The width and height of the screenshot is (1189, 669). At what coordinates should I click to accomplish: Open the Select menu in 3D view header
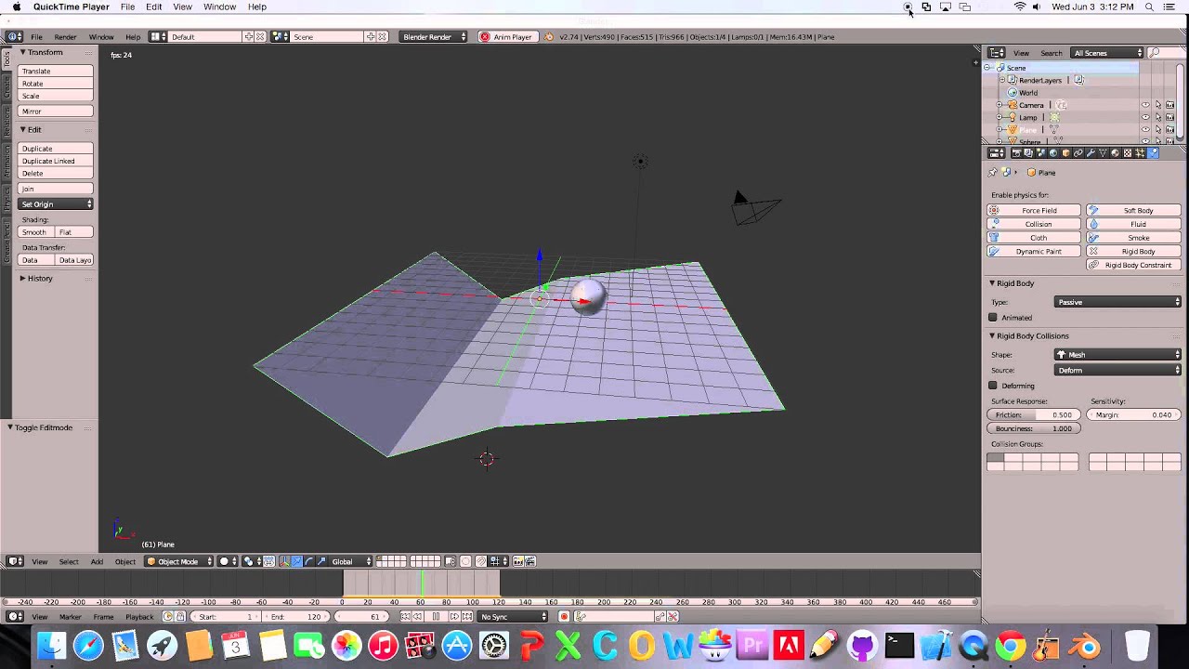click(69, 562)
